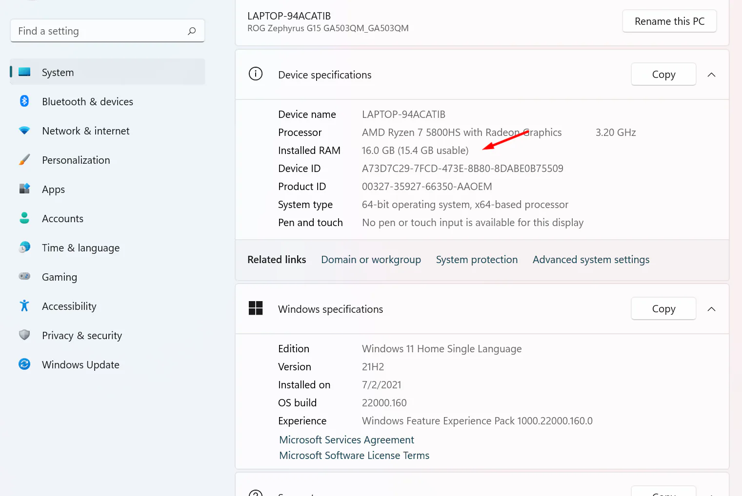Click the Accessibility figure icon

(24, 305)
